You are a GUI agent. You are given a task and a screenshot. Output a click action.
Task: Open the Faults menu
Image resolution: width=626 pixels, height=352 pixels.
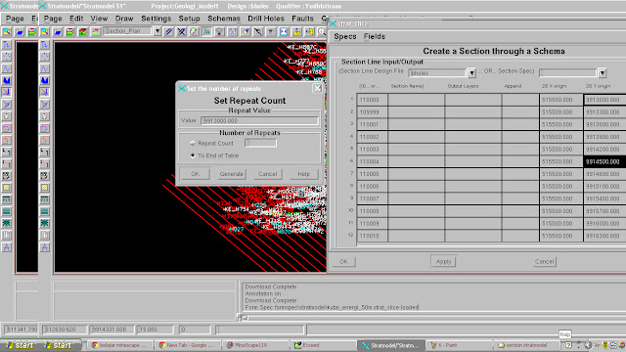tap(302, 19)
